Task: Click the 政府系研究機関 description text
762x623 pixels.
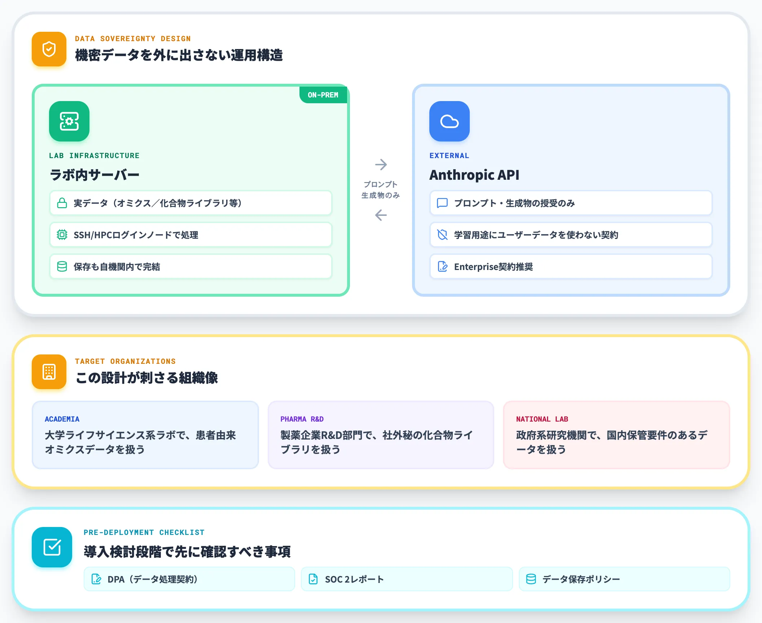Action: (612, 442)
